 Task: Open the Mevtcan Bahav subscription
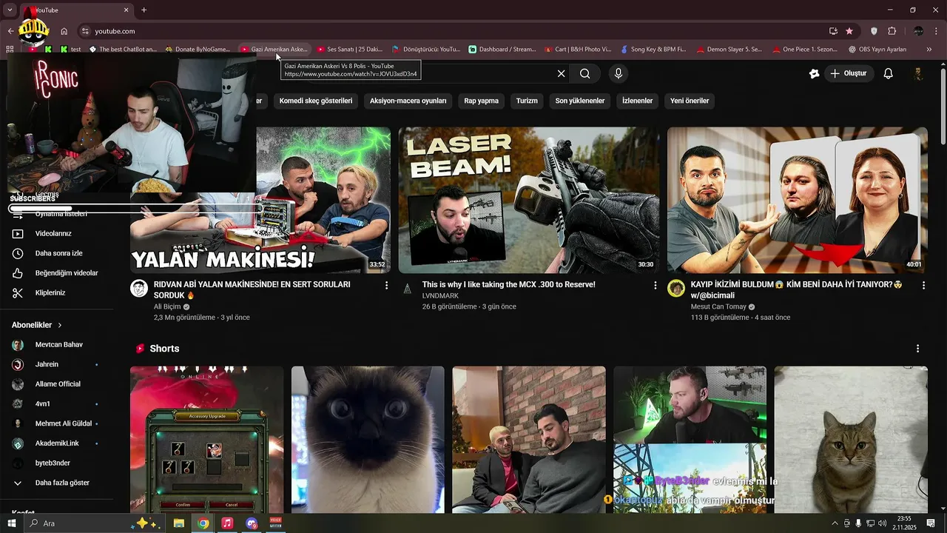click(58, 345)
